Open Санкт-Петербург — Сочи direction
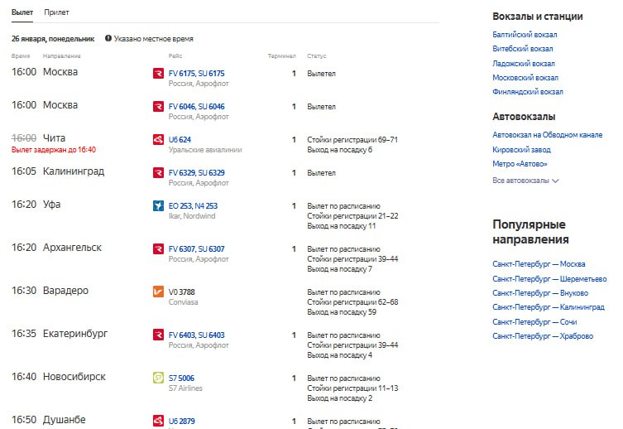The width and height of the screenshot is (623, 429). [x=534, y=321]
